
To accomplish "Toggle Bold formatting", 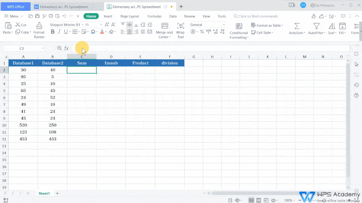I will pyautogui.click(x=52, y=32).
